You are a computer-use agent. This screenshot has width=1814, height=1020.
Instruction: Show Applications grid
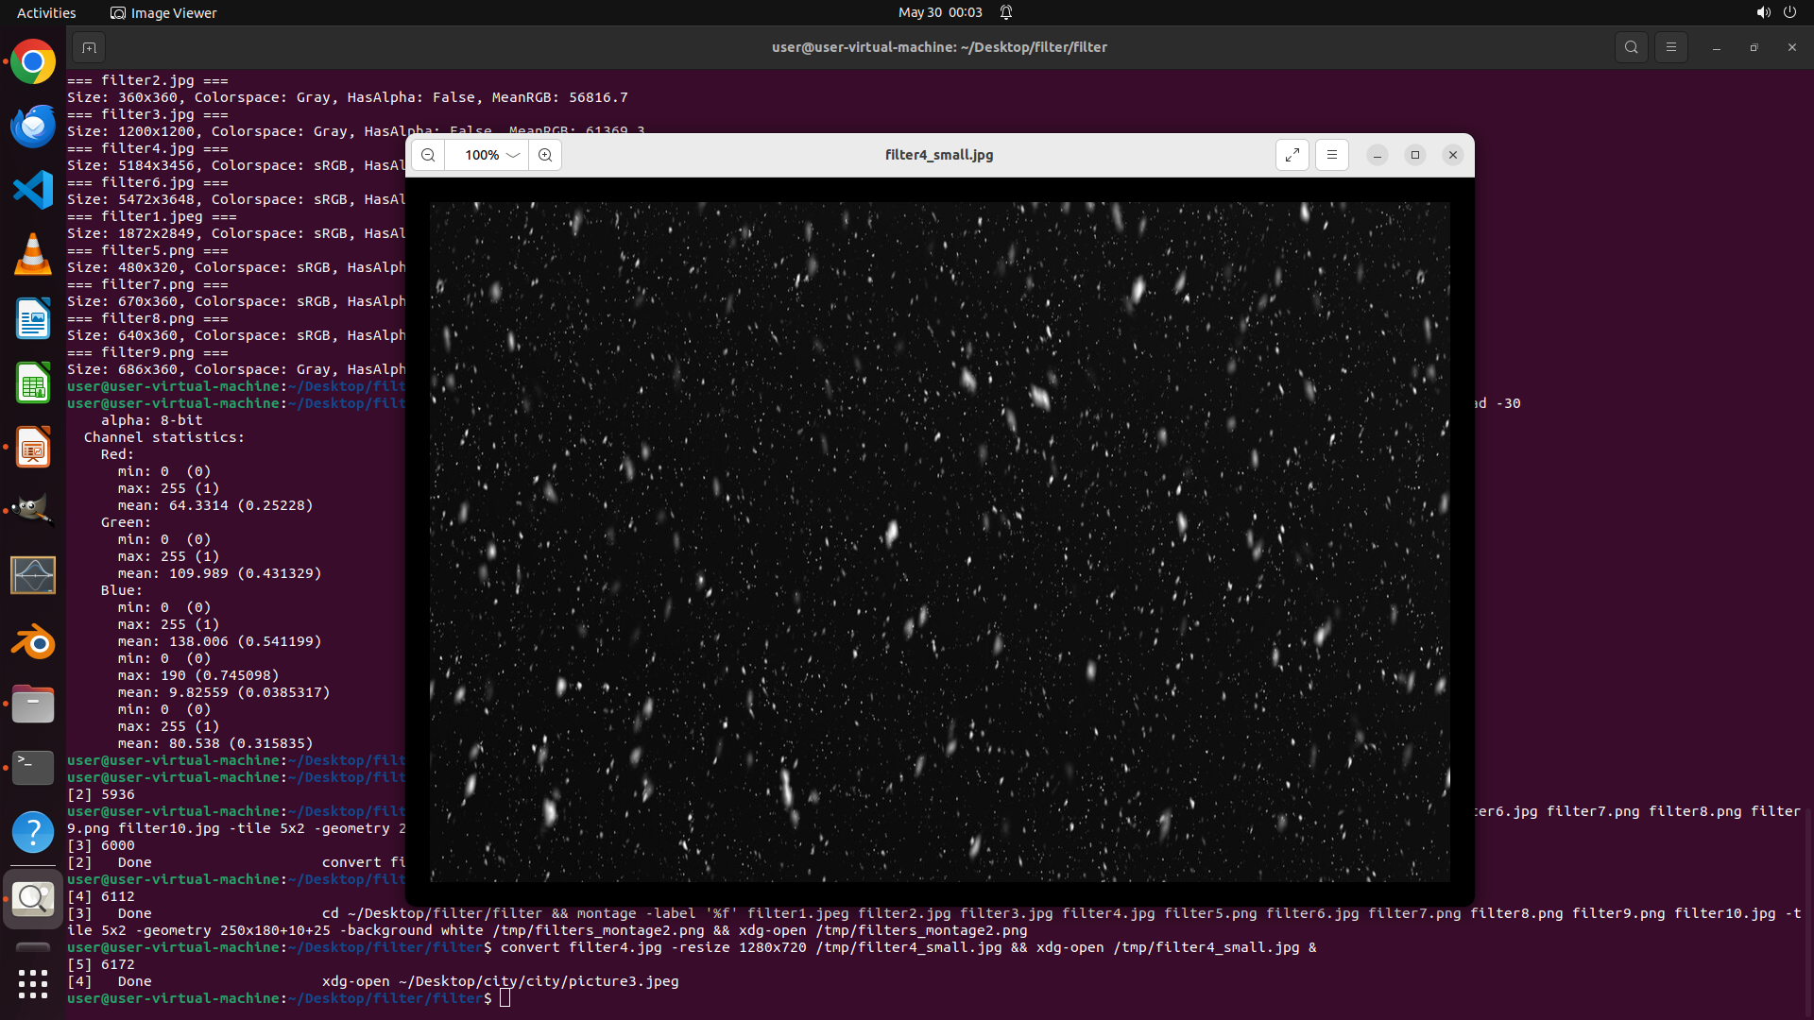pyautogui.click(x=33, y=984)
